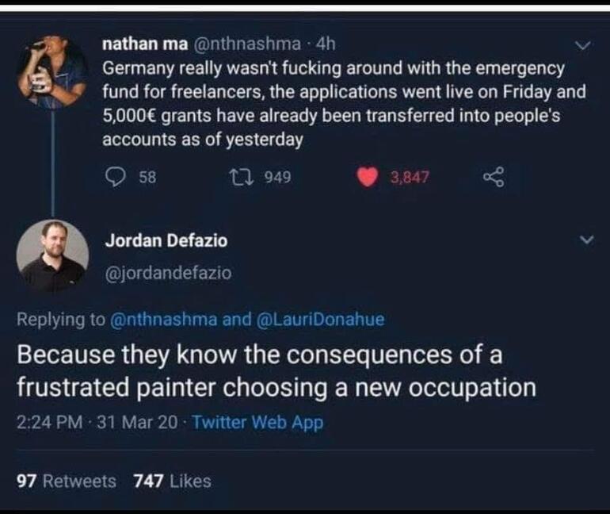The width and height of the screenshot is (610, 514).
Task: Retweet nathan ma's tweet via retweet icon
Action: [241, 177]
